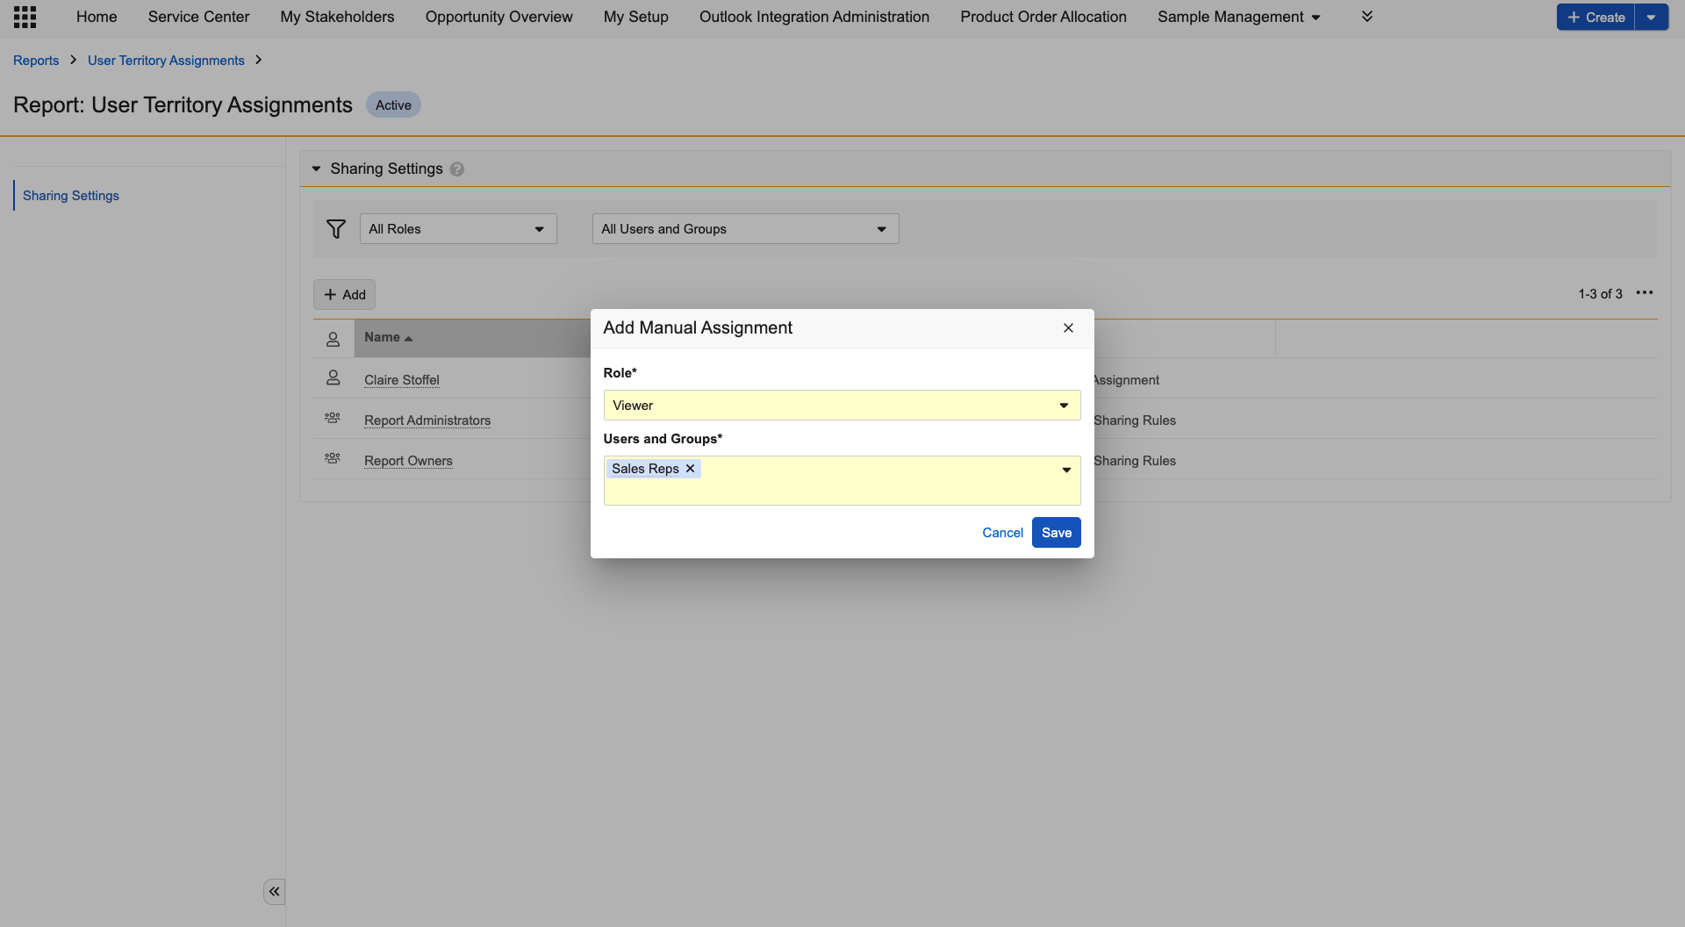Collapse the Sharing Settings section

316,169
